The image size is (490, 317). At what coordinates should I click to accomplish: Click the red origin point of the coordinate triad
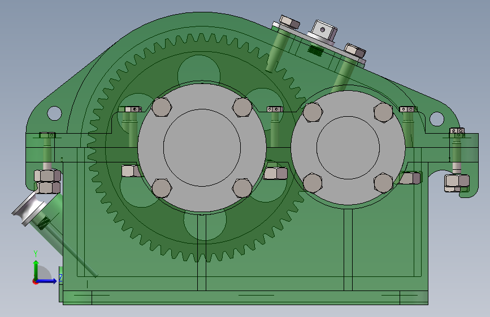click(35, 281)
